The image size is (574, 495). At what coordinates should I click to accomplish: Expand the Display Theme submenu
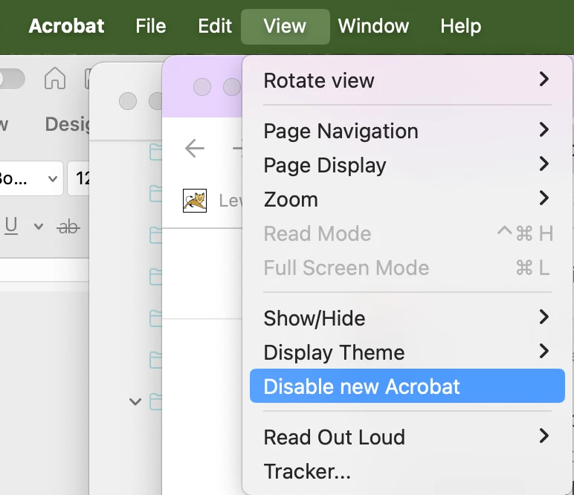click(407, 352)
